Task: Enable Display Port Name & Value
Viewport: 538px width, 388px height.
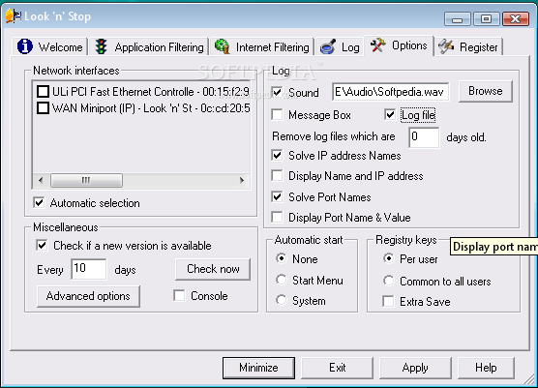Action: pos(277,217)
